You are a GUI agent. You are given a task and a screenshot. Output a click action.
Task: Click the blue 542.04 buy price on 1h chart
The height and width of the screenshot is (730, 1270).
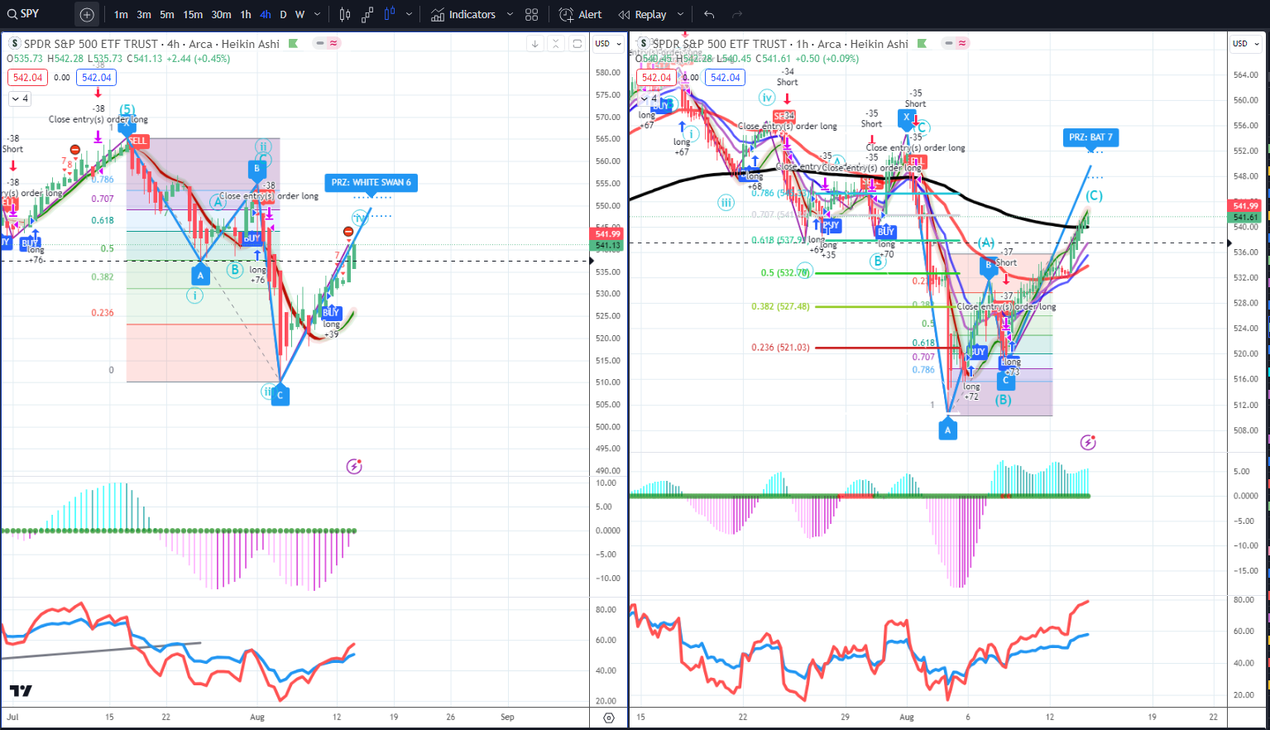tap(726, 78)
